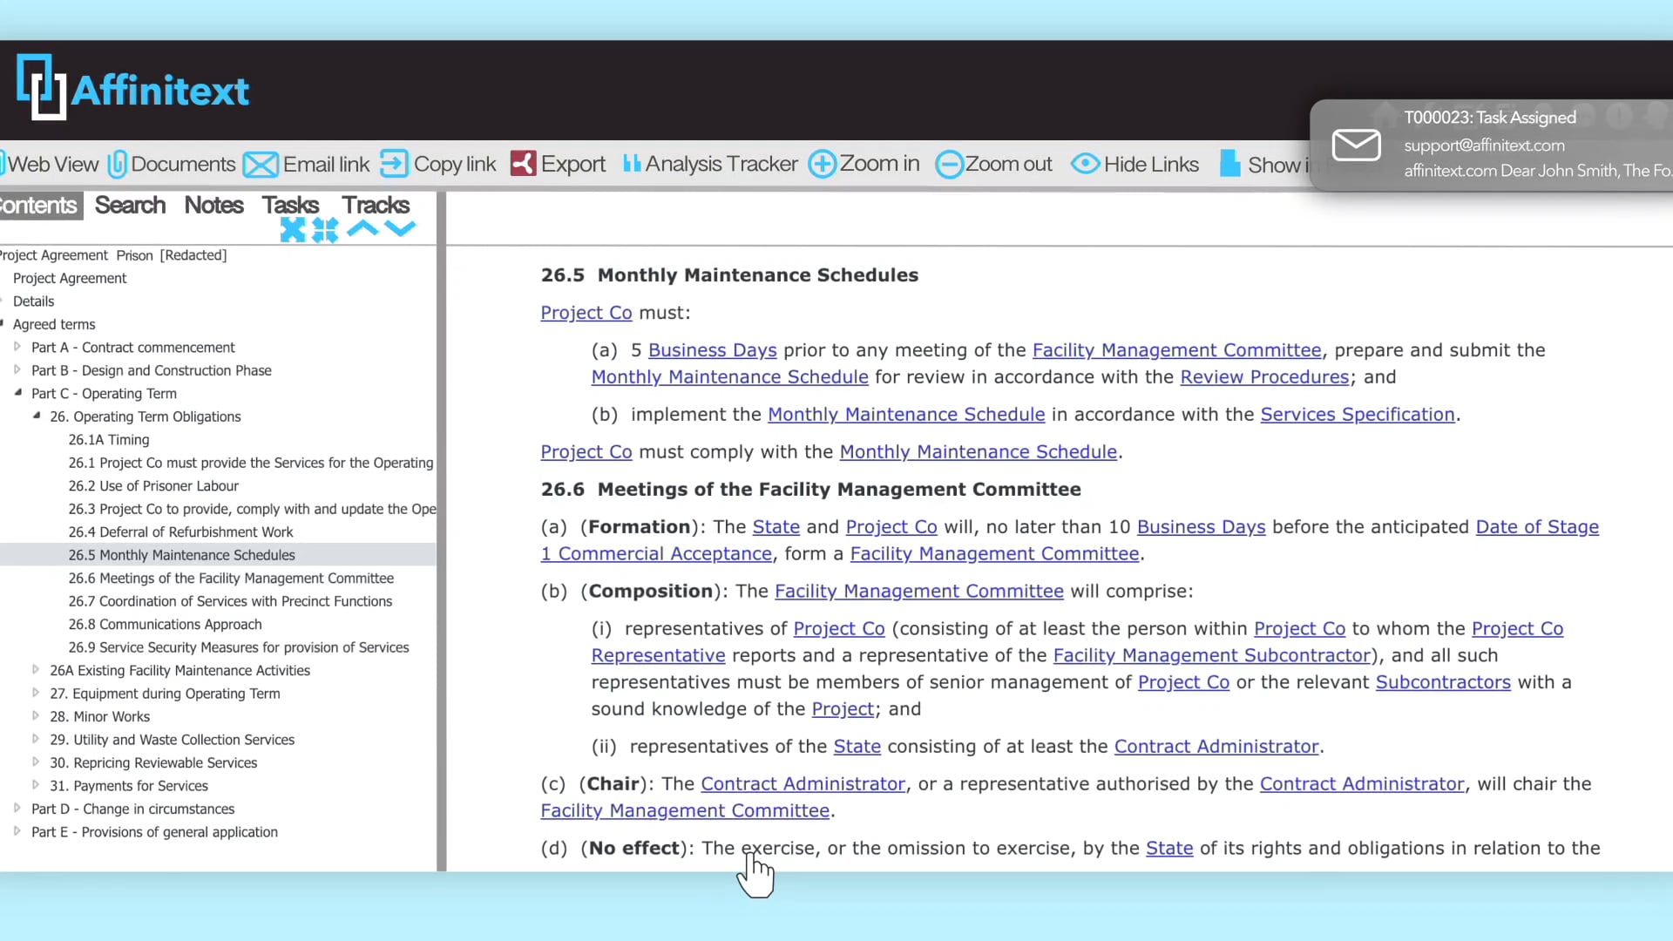The height and width of the screenshot is (941, 1673).
Task: Select 26.8 Communications Approach entry
Action: point(165,625)
